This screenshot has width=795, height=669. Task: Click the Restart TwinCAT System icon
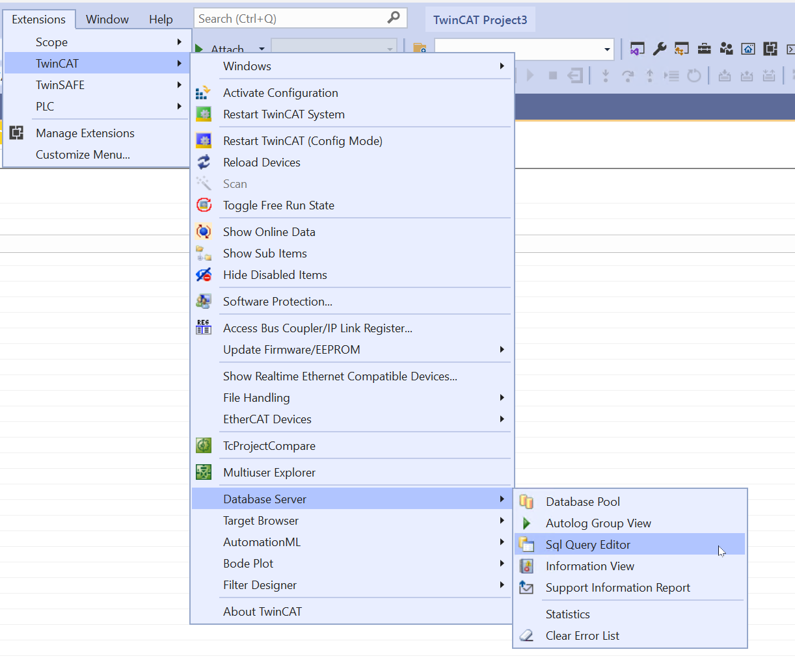(204, 114)
